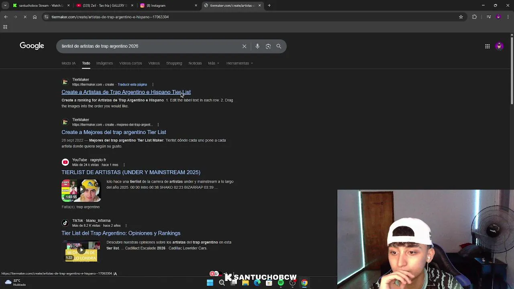Image resolution: width=514 pixels, height=289 pixels.
Task: Launch Microsoft Edge from the taskbar
Action: click(257, 283)
